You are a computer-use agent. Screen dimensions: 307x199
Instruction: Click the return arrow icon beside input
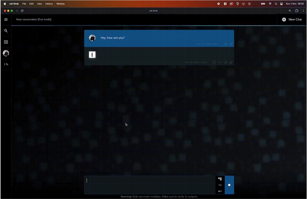(220, 191)
